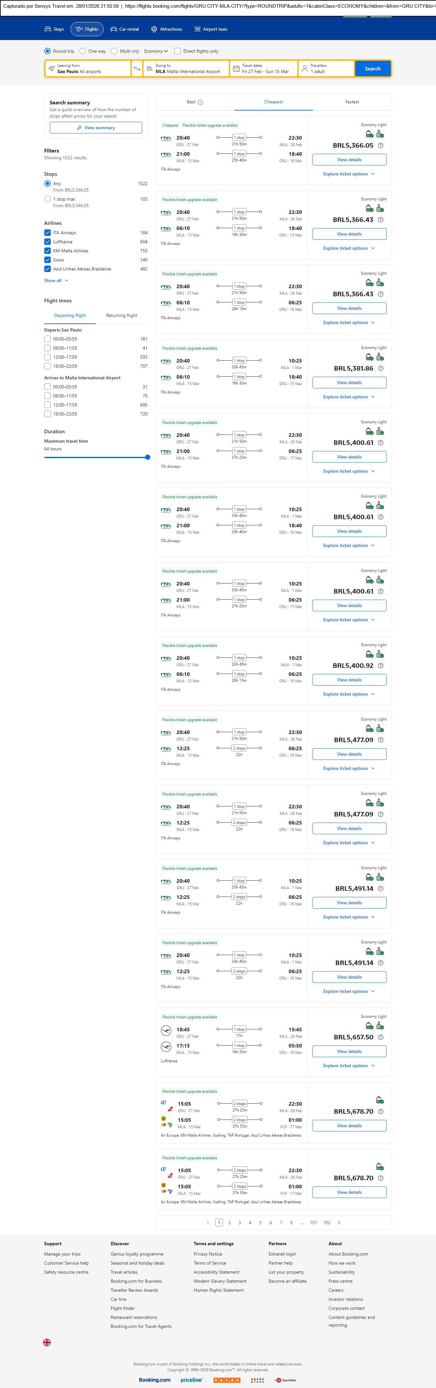The height and width of the screenshot is (1388, 436).
Task: Switch to the Fastest sorting tab
Action: click(x=352, y=102)
